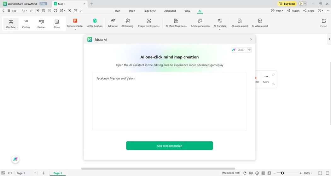Open AI file Analysis tool
Viewport: 331px width, 176px height.
click(95, 23)
